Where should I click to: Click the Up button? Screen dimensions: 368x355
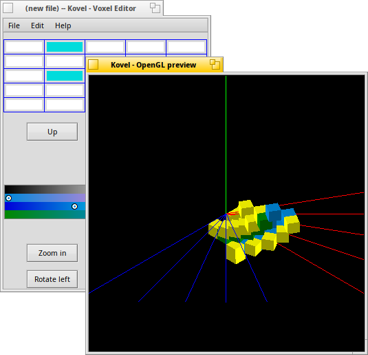[x=52, y=132]
